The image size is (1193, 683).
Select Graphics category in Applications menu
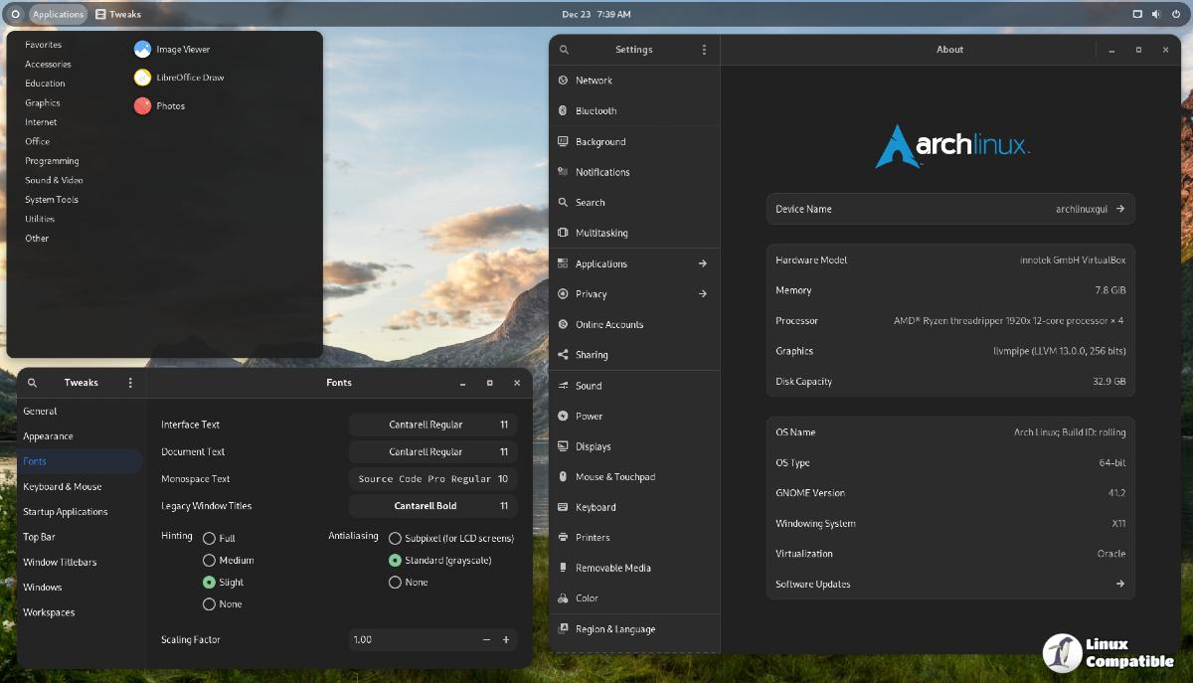point(43,102)
